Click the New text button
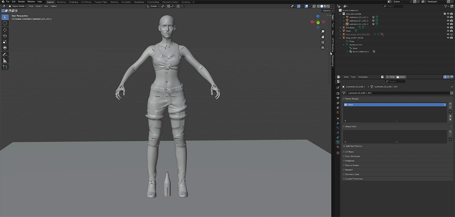The height and width of the screenshot is (217, 455). point(390,77)
